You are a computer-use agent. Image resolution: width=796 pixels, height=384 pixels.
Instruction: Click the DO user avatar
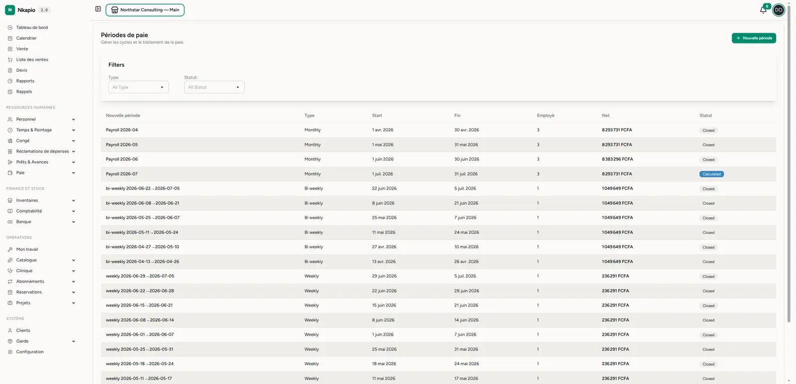coord(779,10)
